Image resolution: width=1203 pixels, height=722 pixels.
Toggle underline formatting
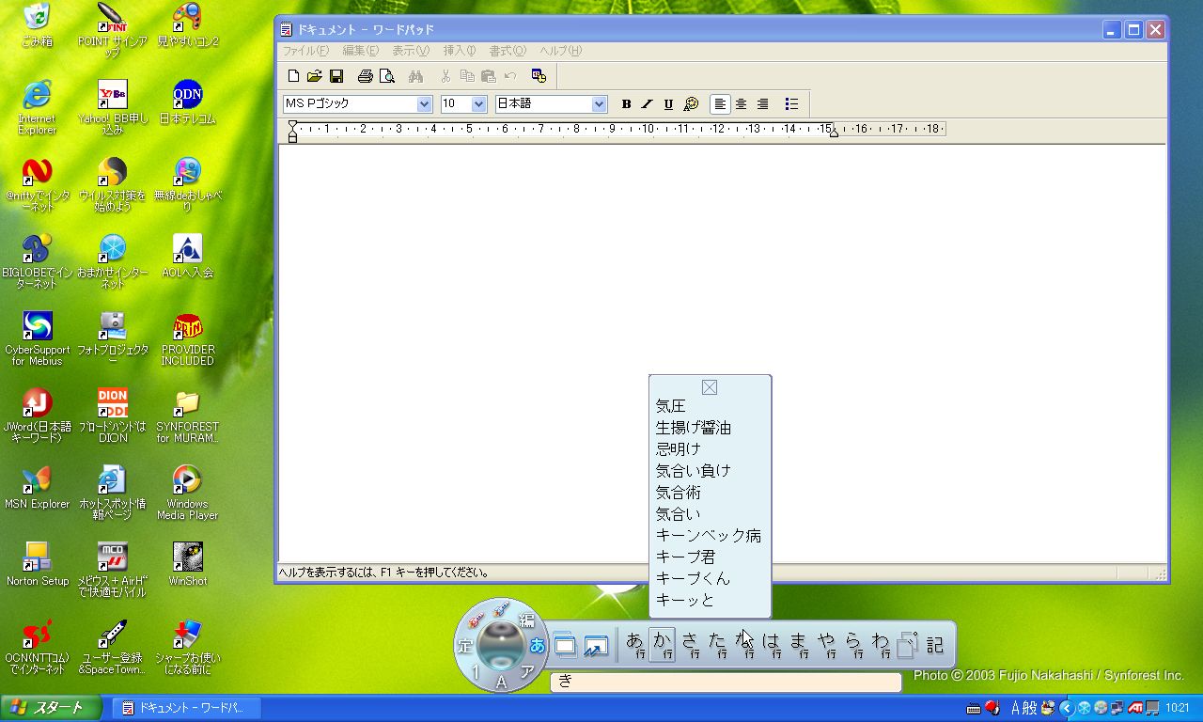pyautogui.click(x=668, y=104)
